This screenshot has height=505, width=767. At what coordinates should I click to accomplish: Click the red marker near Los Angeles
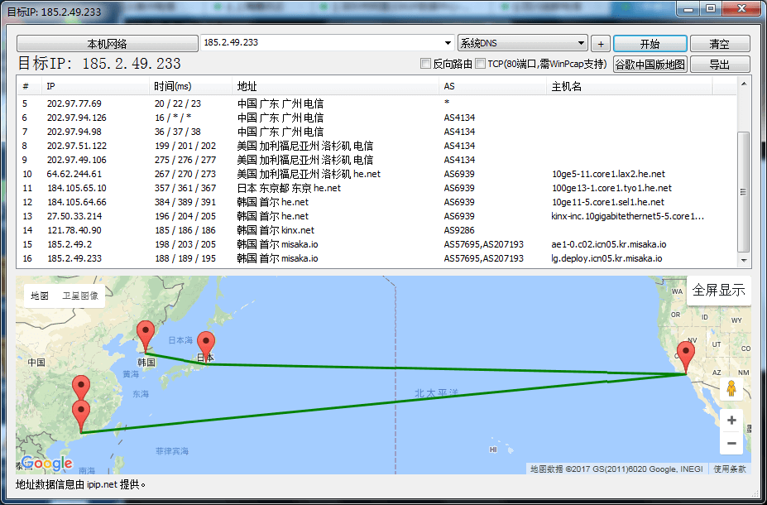pyautogui.click(x=685, y=354)
